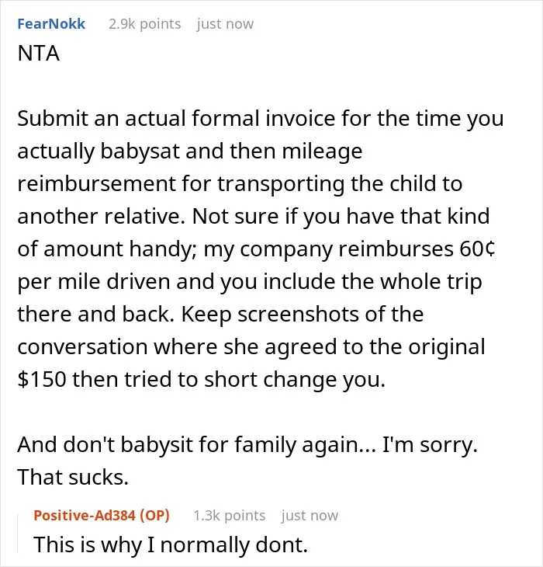
Task: Click OP reply's 'just now' timestamp
Action: tap(310, 515)
